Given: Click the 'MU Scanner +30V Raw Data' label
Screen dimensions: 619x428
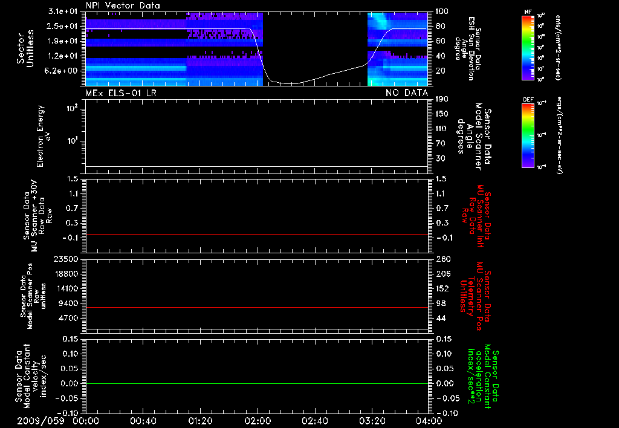Looking at the screenshot, I should [38, 216].
